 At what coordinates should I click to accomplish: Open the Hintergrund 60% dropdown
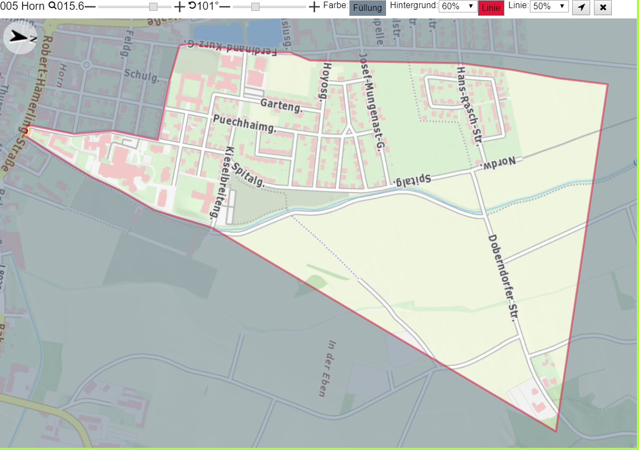(x=458, y=6)
